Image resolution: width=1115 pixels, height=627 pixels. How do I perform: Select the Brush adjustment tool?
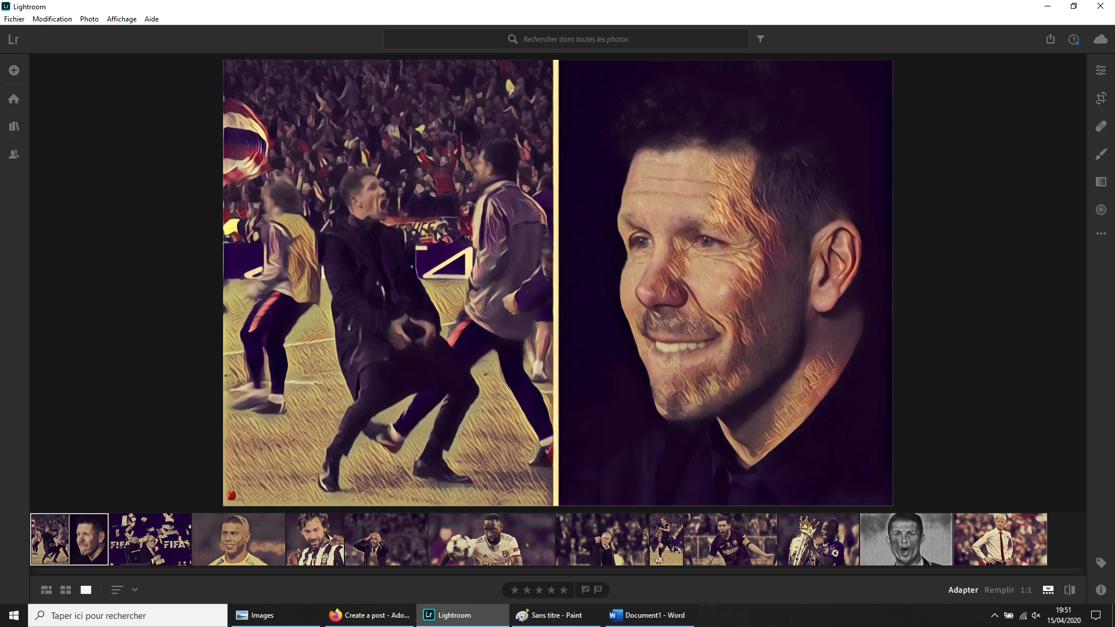pos(1100,154)
